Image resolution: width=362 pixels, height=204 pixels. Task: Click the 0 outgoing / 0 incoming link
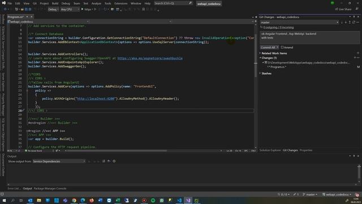point(278,27)
